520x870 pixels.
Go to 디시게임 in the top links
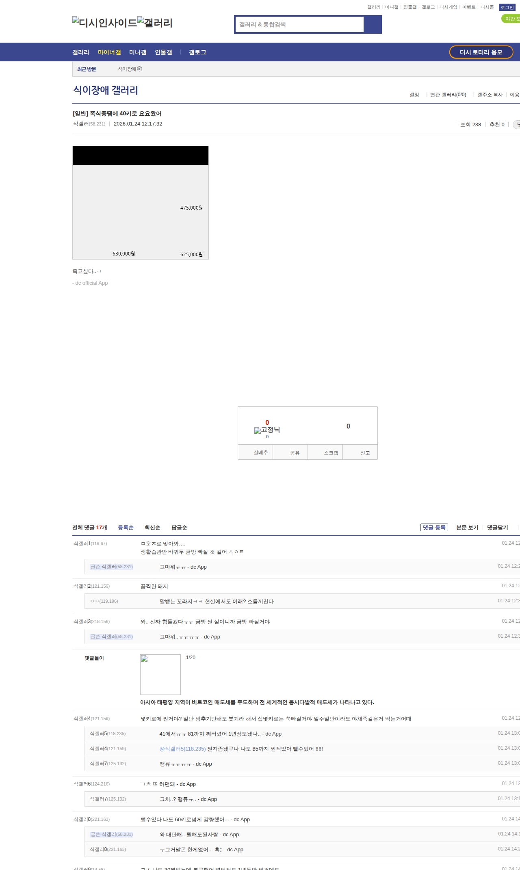click(x=448, y=7)
